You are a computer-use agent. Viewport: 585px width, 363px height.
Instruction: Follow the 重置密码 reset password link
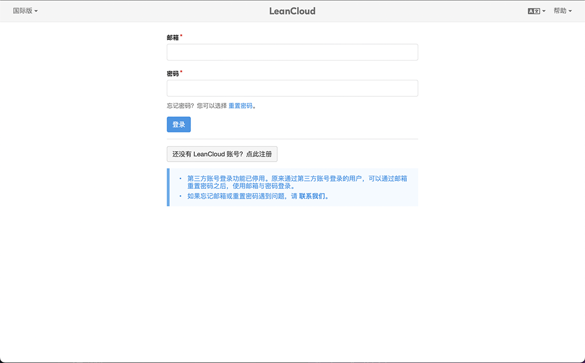241,106
